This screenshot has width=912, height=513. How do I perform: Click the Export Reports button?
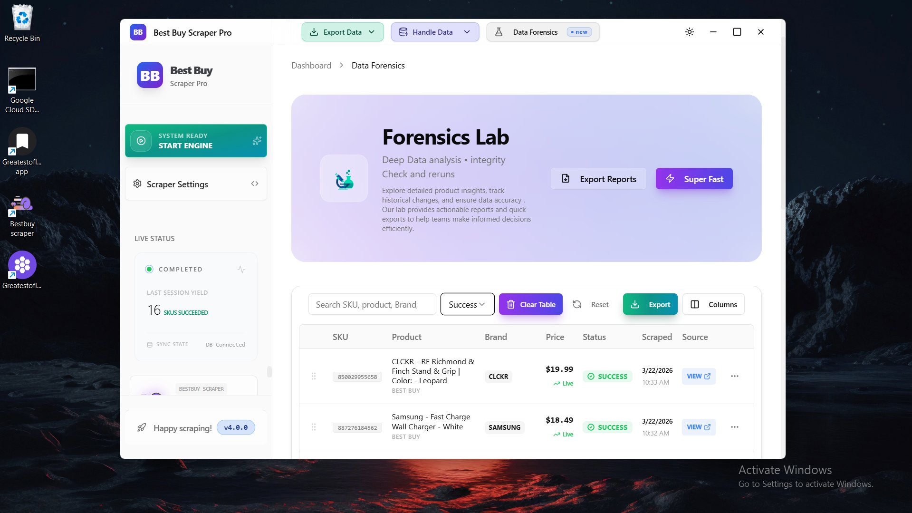click(x=598, y=179)
